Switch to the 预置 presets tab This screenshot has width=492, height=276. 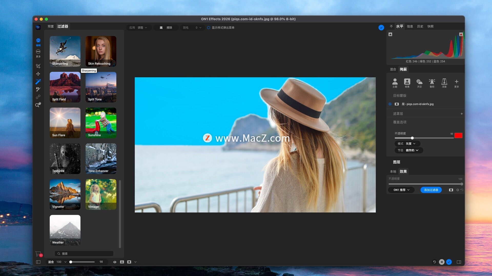coord(51,26)
